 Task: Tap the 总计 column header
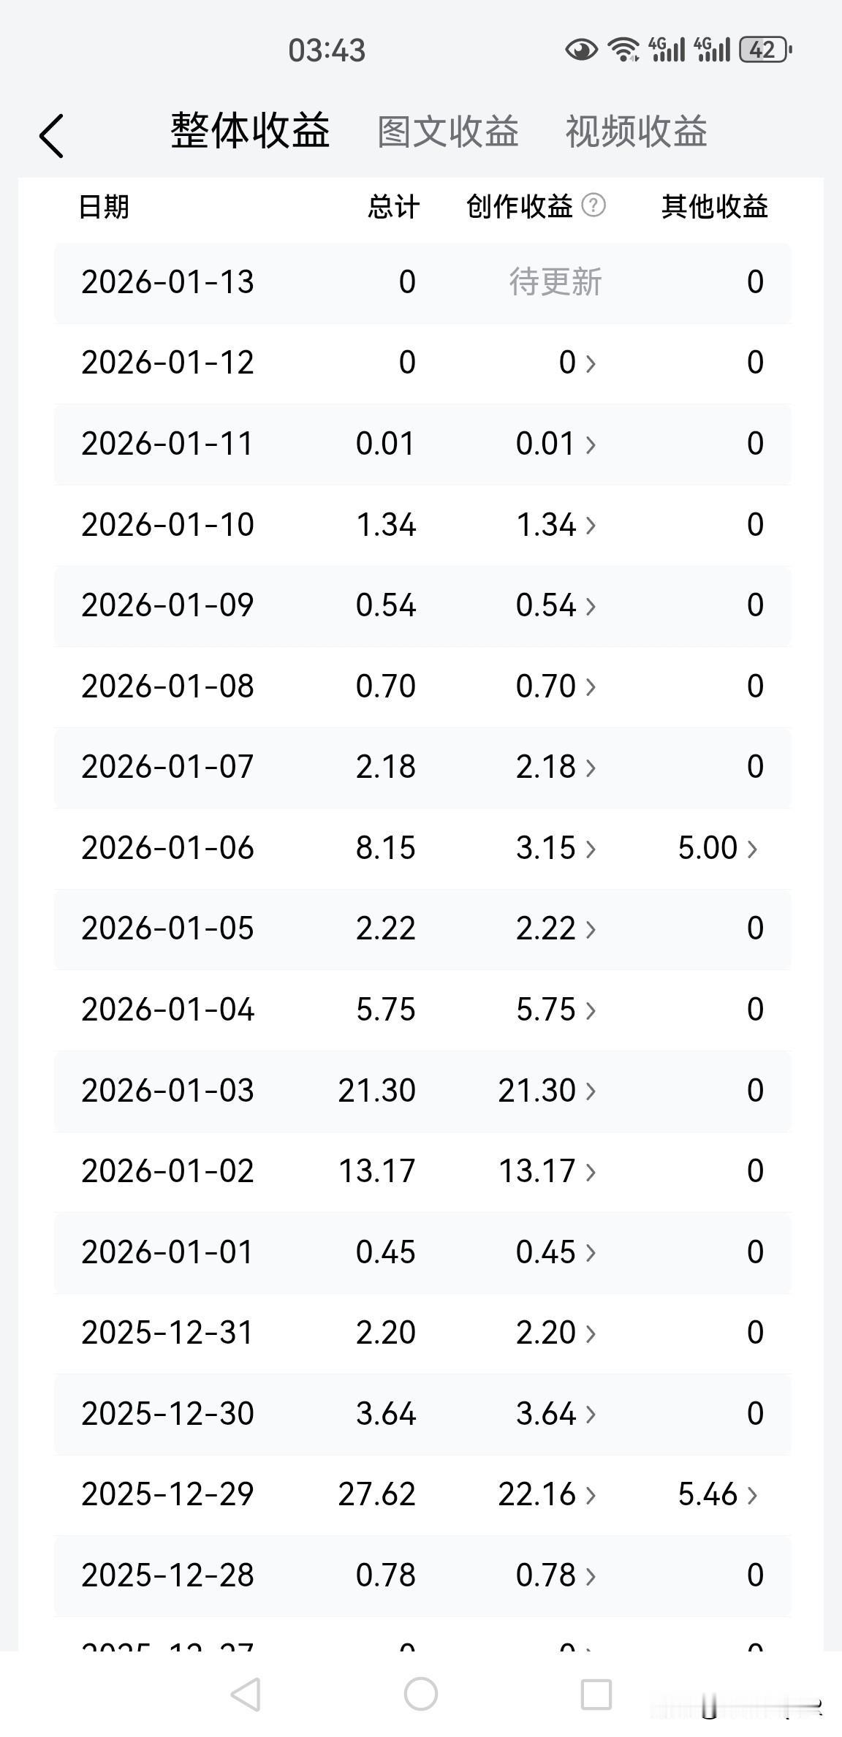(393, 207)
